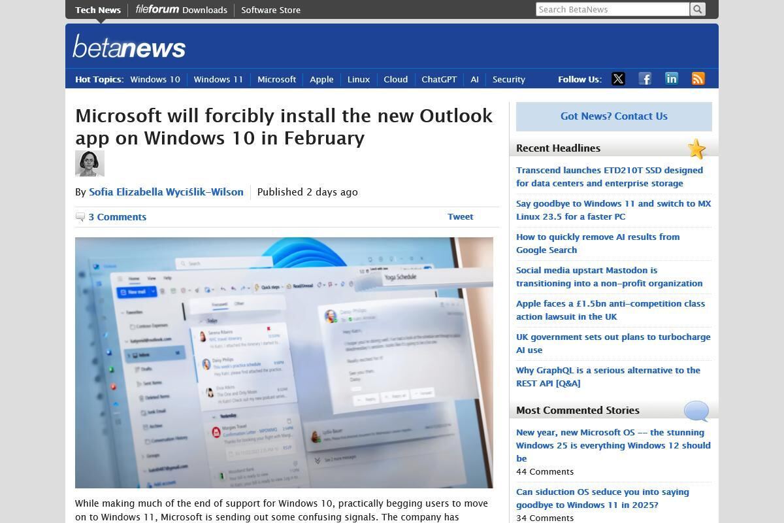Click the Published 2 days ago text
This screenshot has height=523, width=784.
pyautogui.click(x=307, y=192)
